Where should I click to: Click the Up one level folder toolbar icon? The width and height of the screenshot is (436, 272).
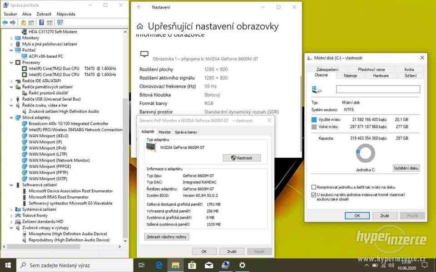(x=23, y=23)
